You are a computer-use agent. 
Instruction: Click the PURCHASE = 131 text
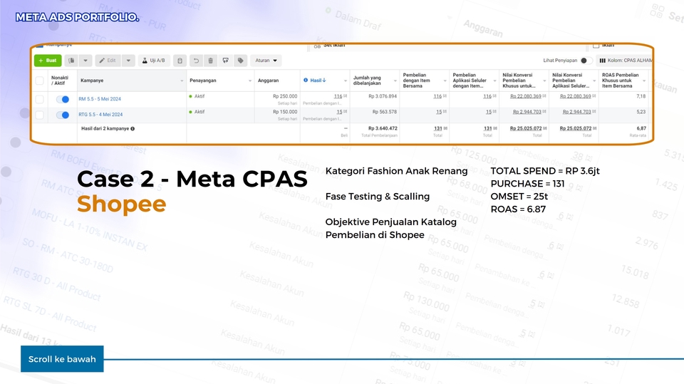coord(527,184)
